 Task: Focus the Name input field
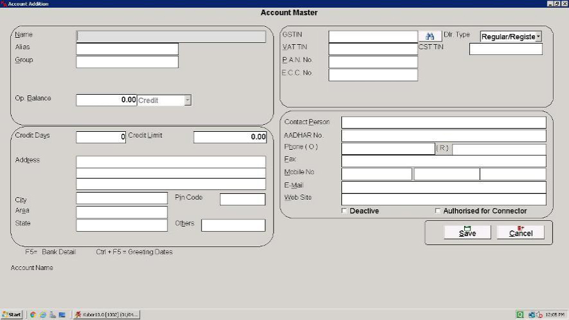[171, 36]
